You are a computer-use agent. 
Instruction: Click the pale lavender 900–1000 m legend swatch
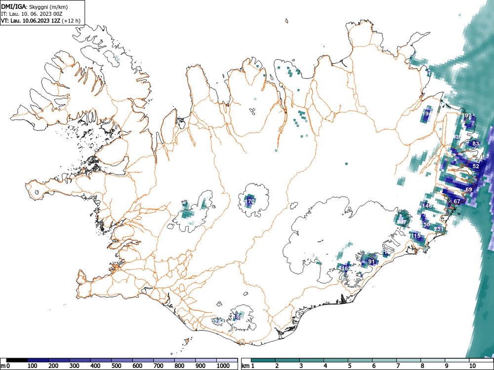tap(206, 360)
